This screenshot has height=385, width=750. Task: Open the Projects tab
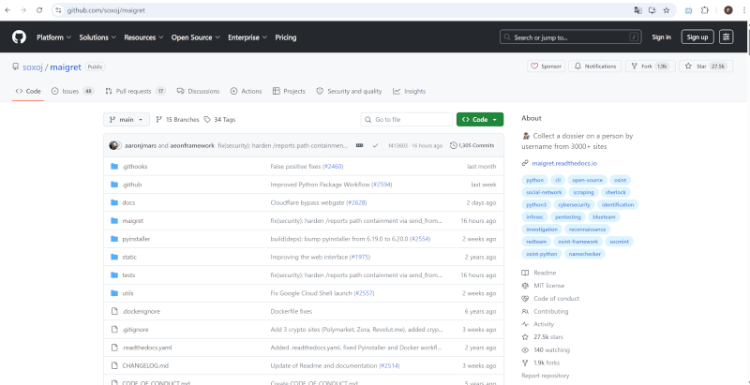click(289, 91)
